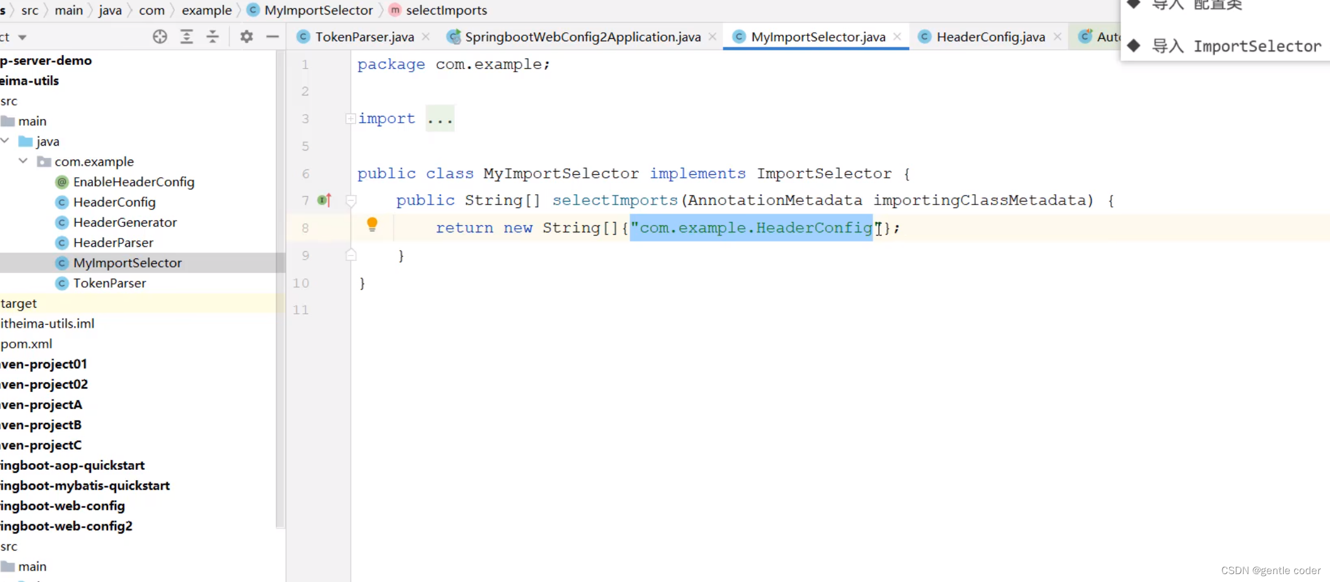Switch to the HeaderConfig.java tab
This screenshot has width=1330, height=582.
coord(991,37)
